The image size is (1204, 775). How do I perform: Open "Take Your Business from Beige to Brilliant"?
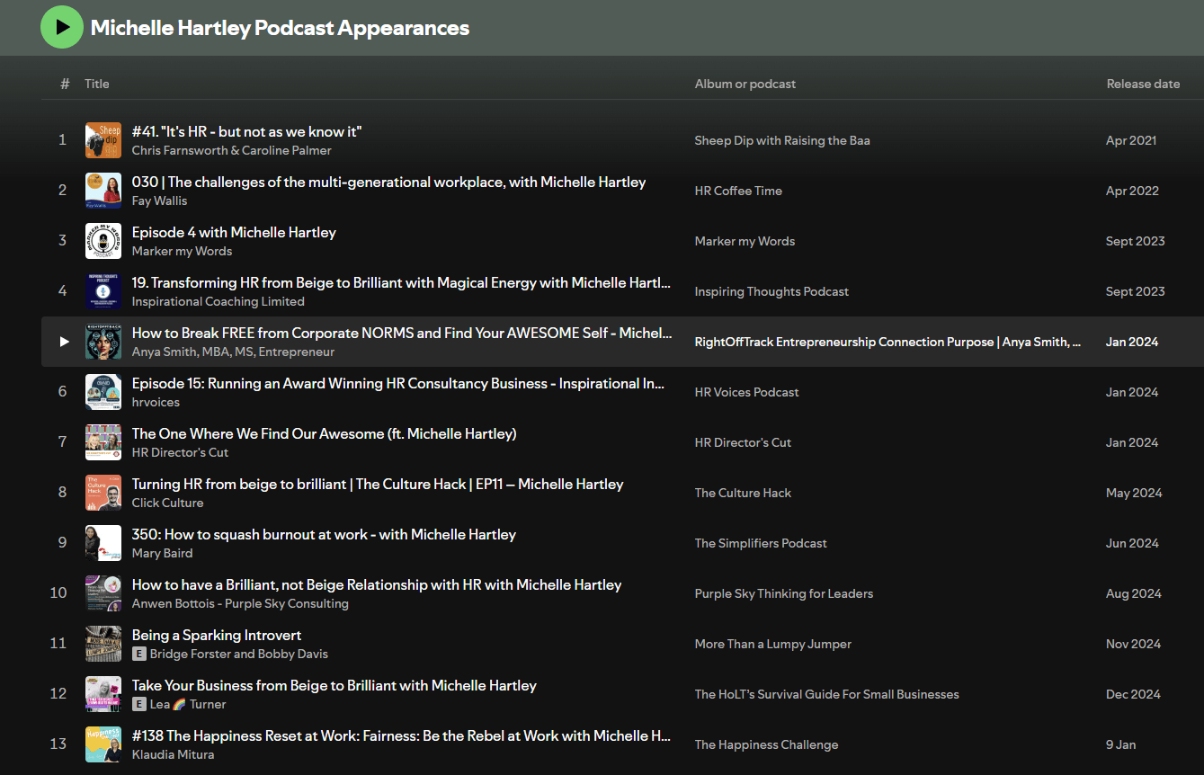click(x=334, y=685)
